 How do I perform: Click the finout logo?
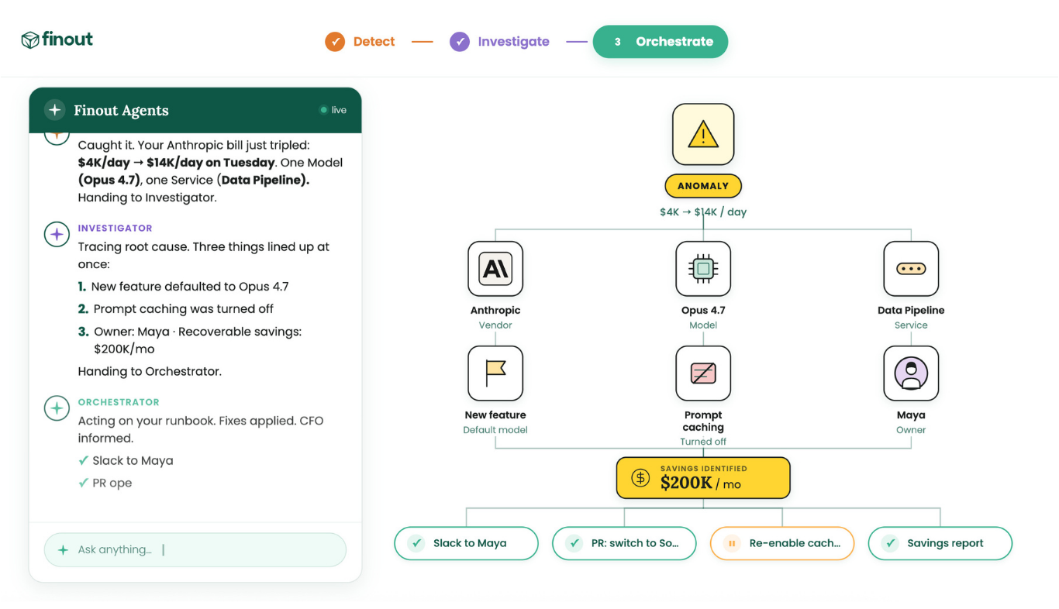57,40
